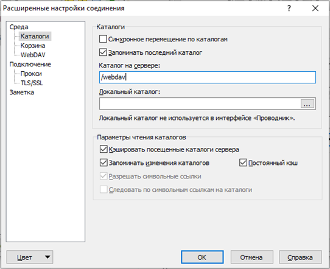The image size is (330, 269).
Task: Open the Цвет dropdown arrow
Action: (x=47, y=257)
